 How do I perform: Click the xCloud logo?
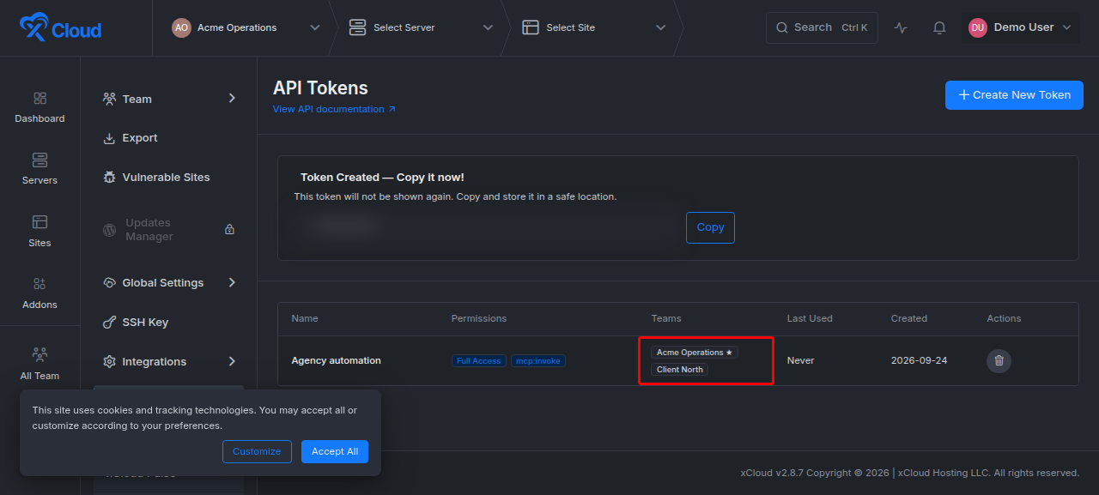point(60,27)
